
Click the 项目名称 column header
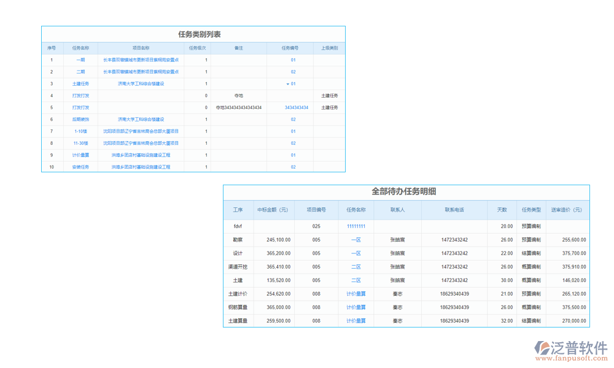click(x=141, y=48)
